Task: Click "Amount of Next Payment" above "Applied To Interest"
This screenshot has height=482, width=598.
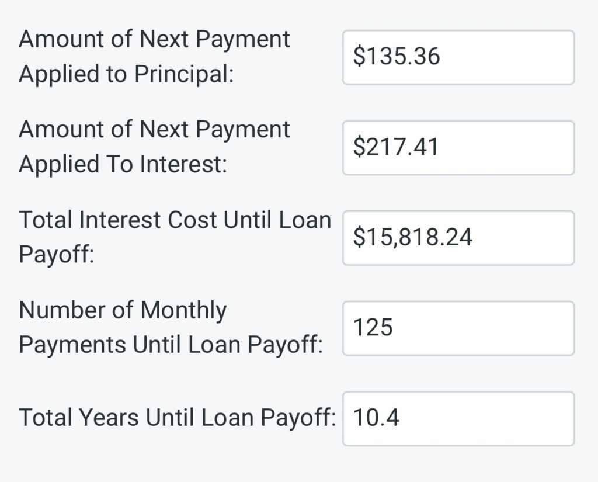Action: click(x=154, y=129)
